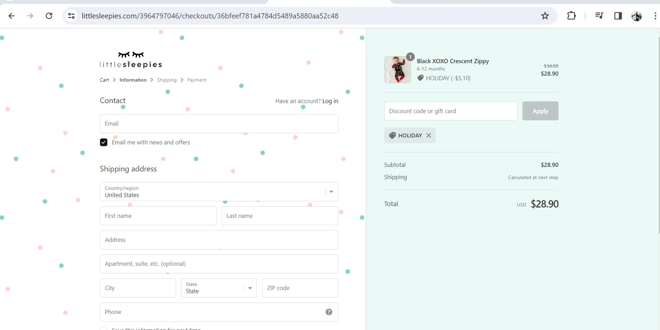Click the 6-12 months size text
Viewport: 660px width, 330px height.
coord(431,69)
